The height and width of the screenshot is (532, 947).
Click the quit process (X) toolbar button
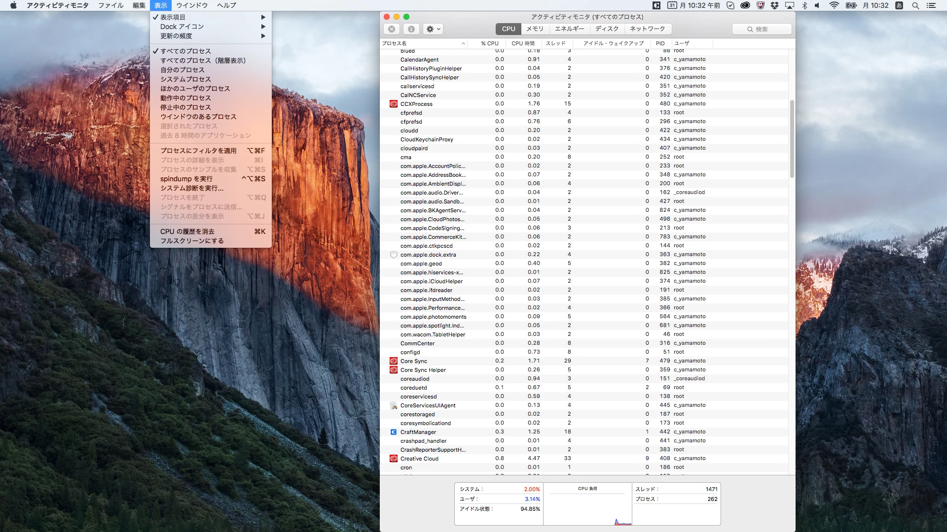pyautogui.click(x=392, y=29)
